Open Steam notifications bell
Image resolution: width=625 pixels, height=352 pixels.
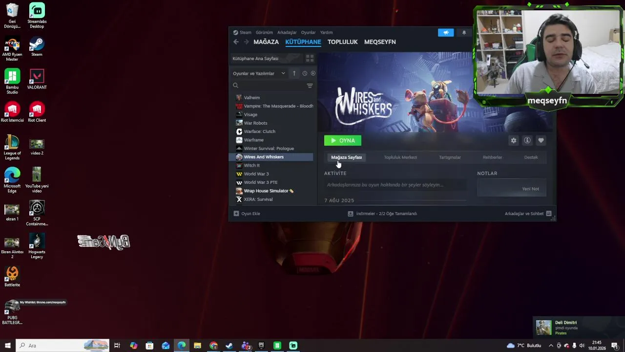pyautogui.click(x=464, y=32)
